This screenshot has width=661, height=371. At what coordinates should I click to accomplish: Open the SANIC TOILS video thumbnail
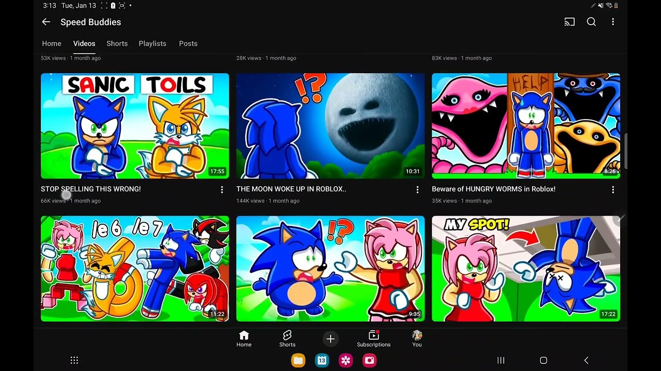(x=135, y=126)
